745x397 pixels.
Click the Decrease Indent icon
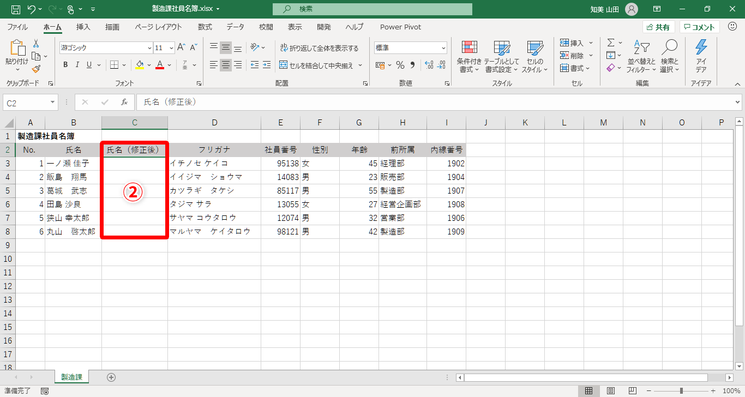(x=254, y=65)
